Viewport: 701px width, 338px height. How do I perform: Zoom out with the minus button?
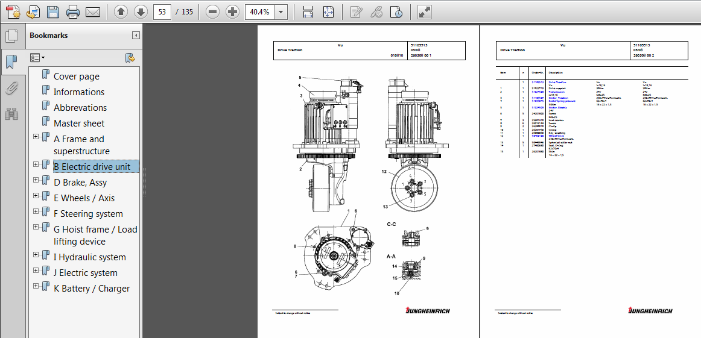coord(213,12)
